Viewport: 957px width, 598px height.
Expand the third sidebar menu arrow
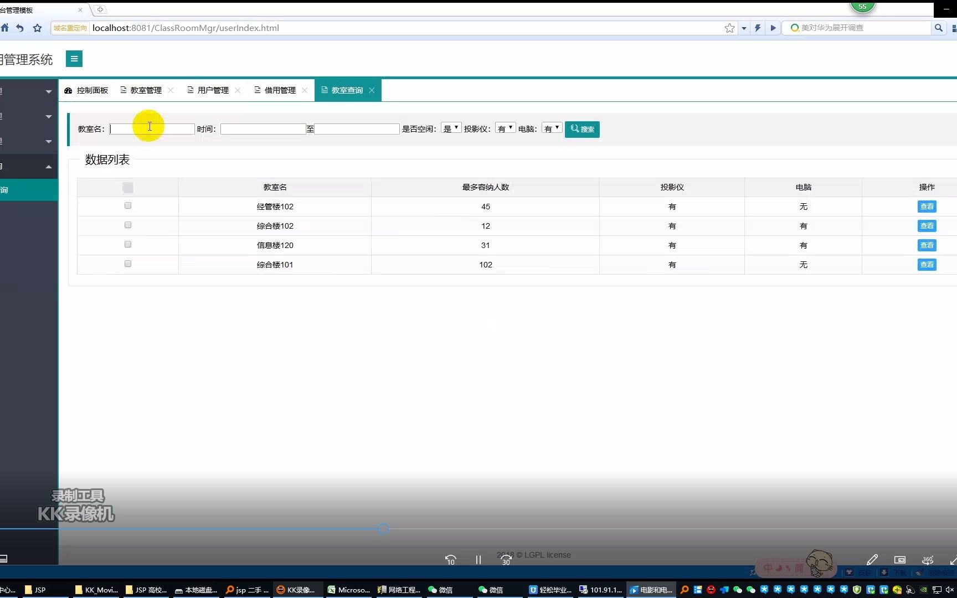[49, 141]
